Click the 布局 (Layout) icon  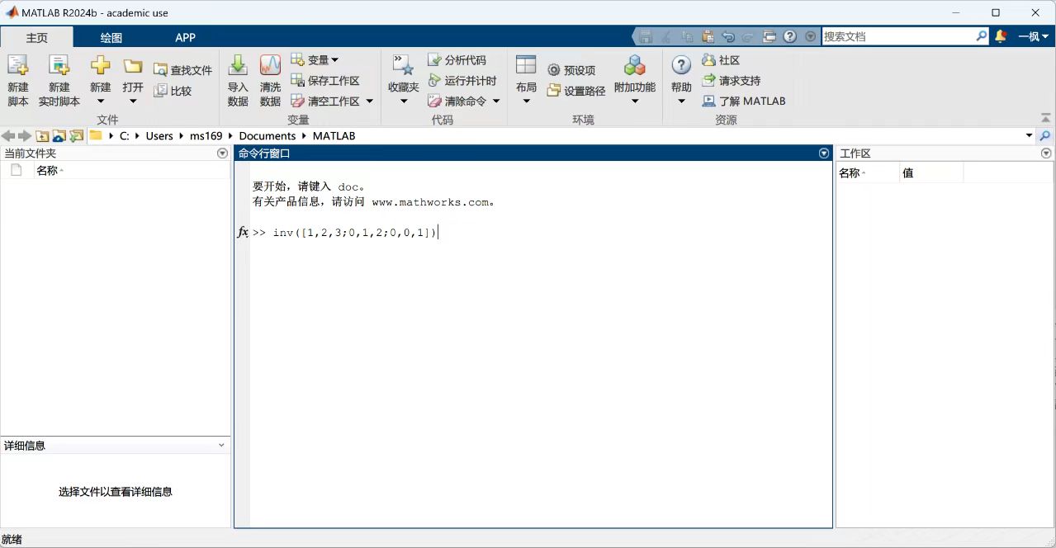526,66
